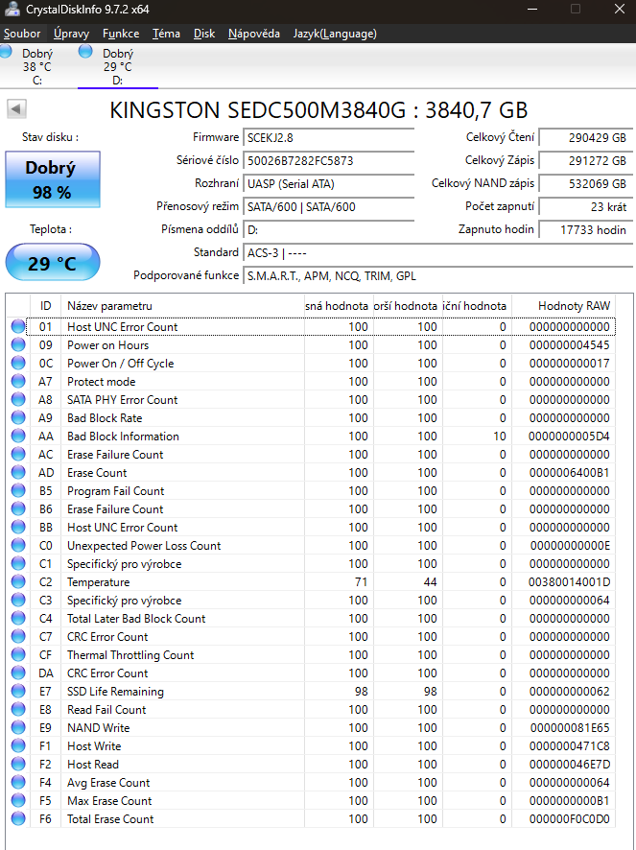Screen dimensions: 636x850
Task: Click the status icon of Total Later Bad Block Count row
Action: 18,619
